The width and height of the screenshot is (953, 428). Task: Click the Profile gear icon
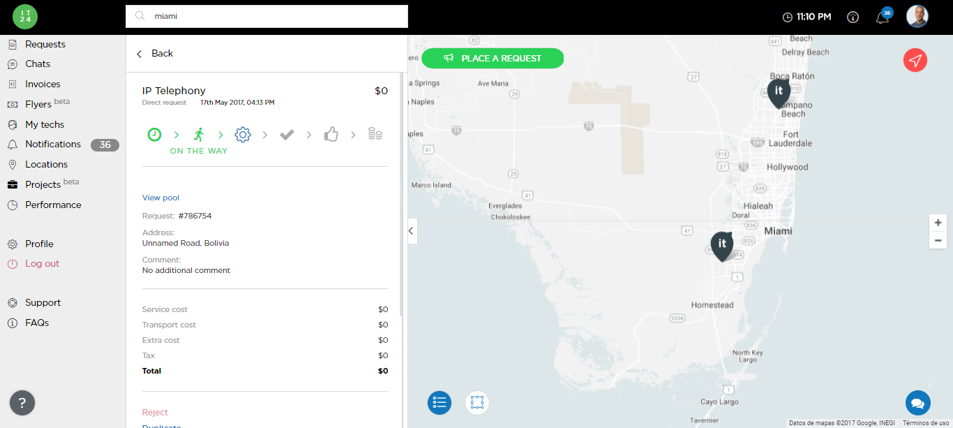[12, 244]
